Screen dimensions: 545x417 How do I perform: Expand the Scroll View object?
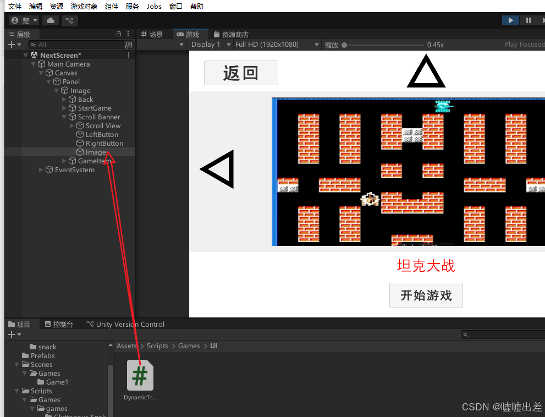click(71, 125)
